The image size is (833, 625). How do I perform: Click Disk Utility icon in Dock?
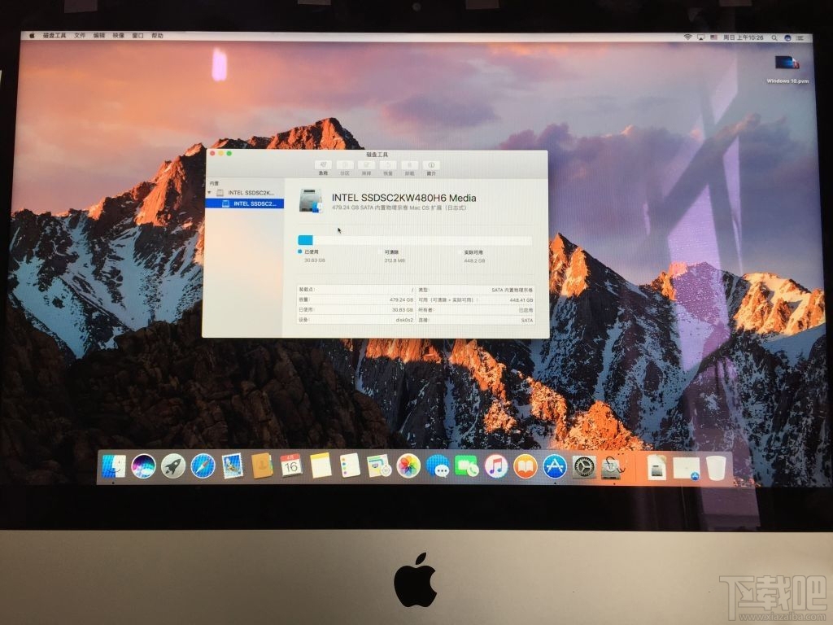pyautogui.click(x=613, y=467)
